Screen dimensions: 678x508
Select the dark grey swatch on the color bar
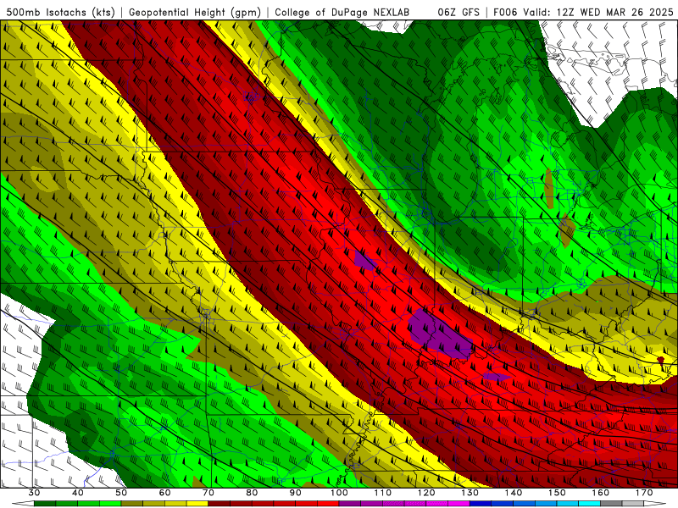tap(611, 503)
